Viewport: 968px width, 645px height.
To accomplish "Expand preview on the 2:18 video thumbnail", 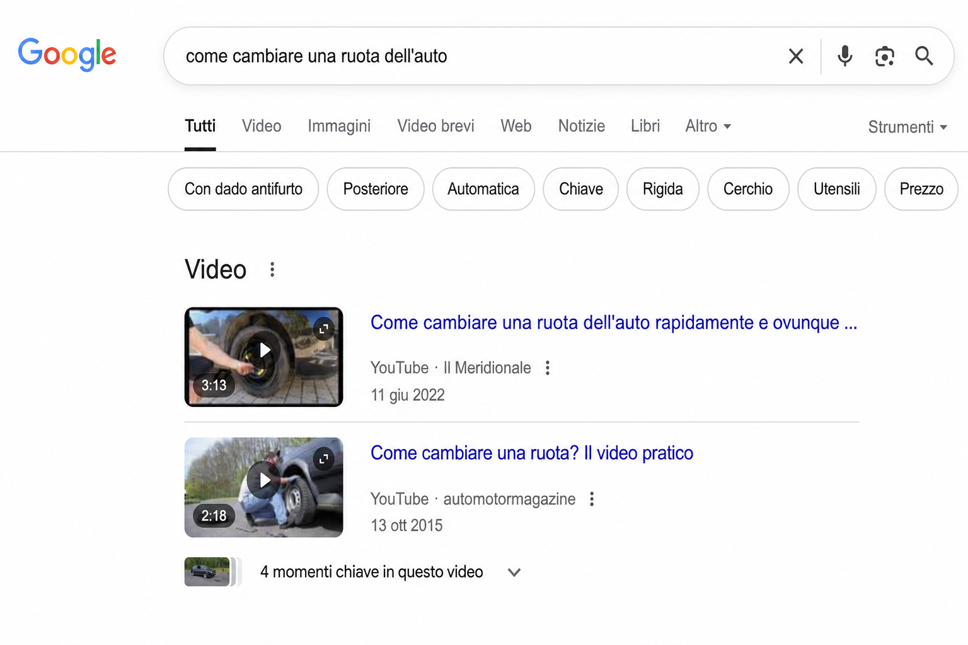I will tap(323, 459).
